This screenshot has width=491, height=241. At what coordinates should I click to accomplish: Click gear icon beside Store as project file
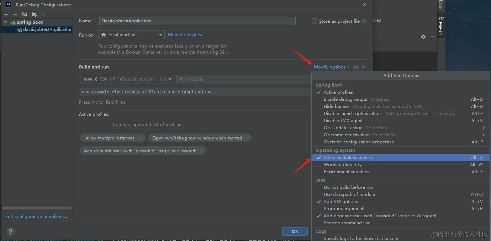[x=364, y=21]
